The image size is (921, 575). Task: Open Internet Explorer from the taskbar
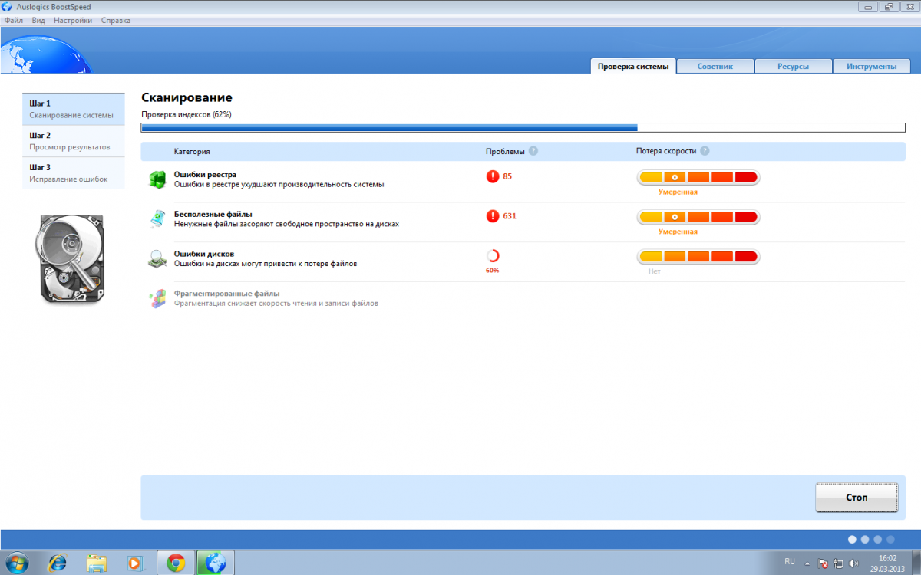[58, 563]
